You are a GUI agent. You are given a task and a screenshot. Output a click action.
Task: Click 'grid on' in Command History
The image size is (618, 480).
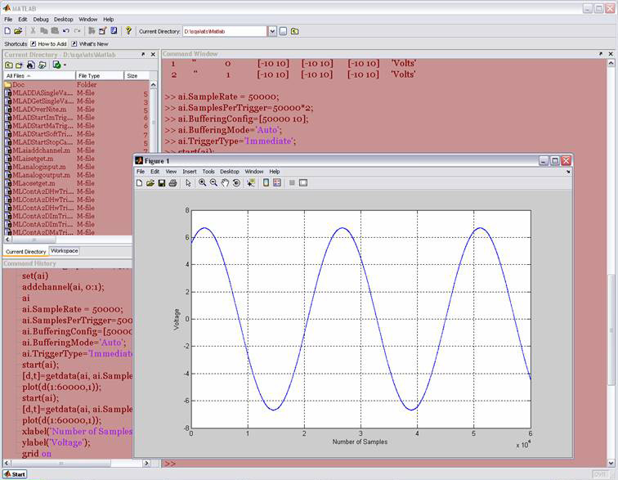point(36,454)
